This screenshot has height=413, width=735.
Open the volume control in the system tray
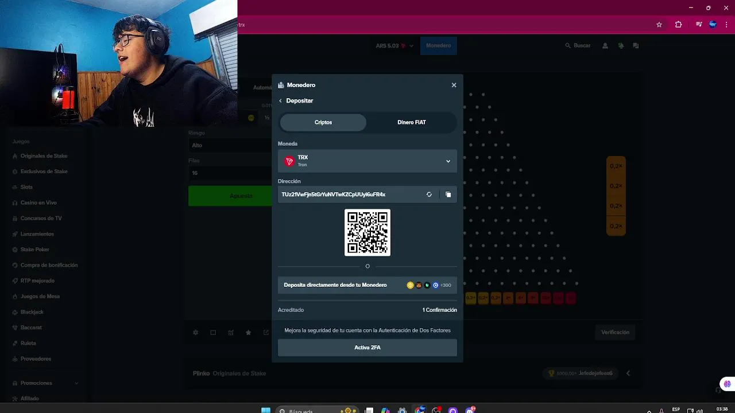(x=699, y=411)
